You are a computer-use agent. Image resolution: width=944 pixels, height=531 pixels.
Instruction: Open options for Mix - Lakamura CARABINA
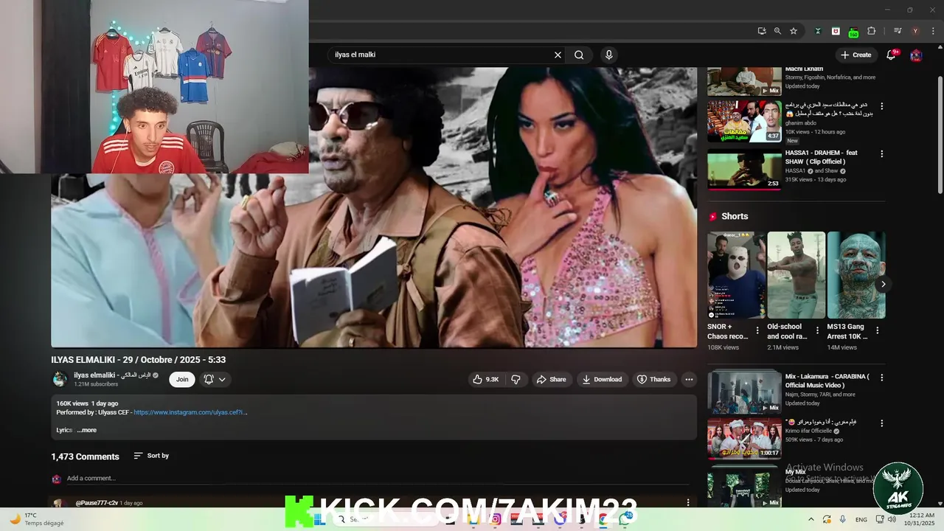tap(881, 378)
